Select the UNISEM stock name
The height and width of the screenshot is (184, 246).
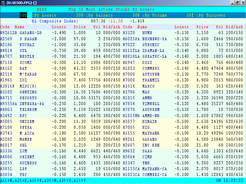27,121
